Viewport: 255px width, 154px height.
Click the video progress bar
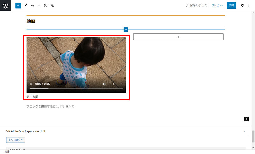coord(76,89)
